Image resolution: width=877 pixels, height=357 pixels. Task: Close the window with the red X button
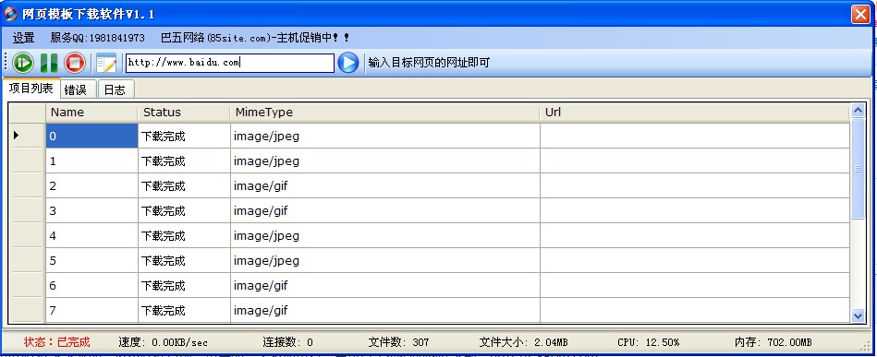tap(860, 15)
